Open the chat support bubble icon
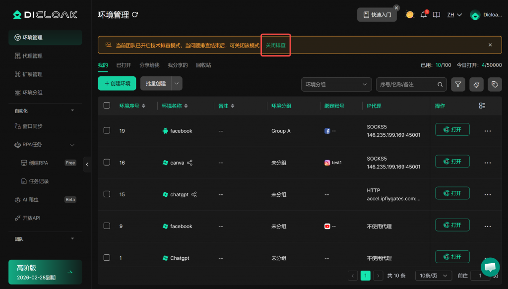 [490, 267]
